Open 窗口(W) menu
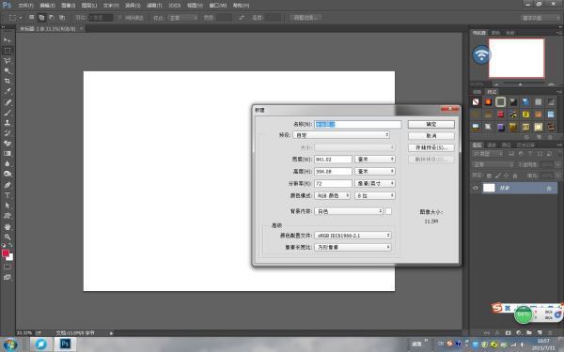The height and width of the screenshot is (352, 564). tap(218, 6)
